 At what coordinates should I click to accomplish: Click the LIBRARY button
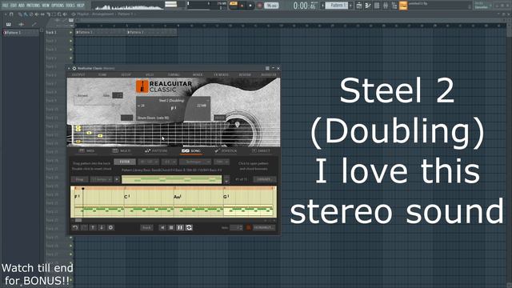264,179
